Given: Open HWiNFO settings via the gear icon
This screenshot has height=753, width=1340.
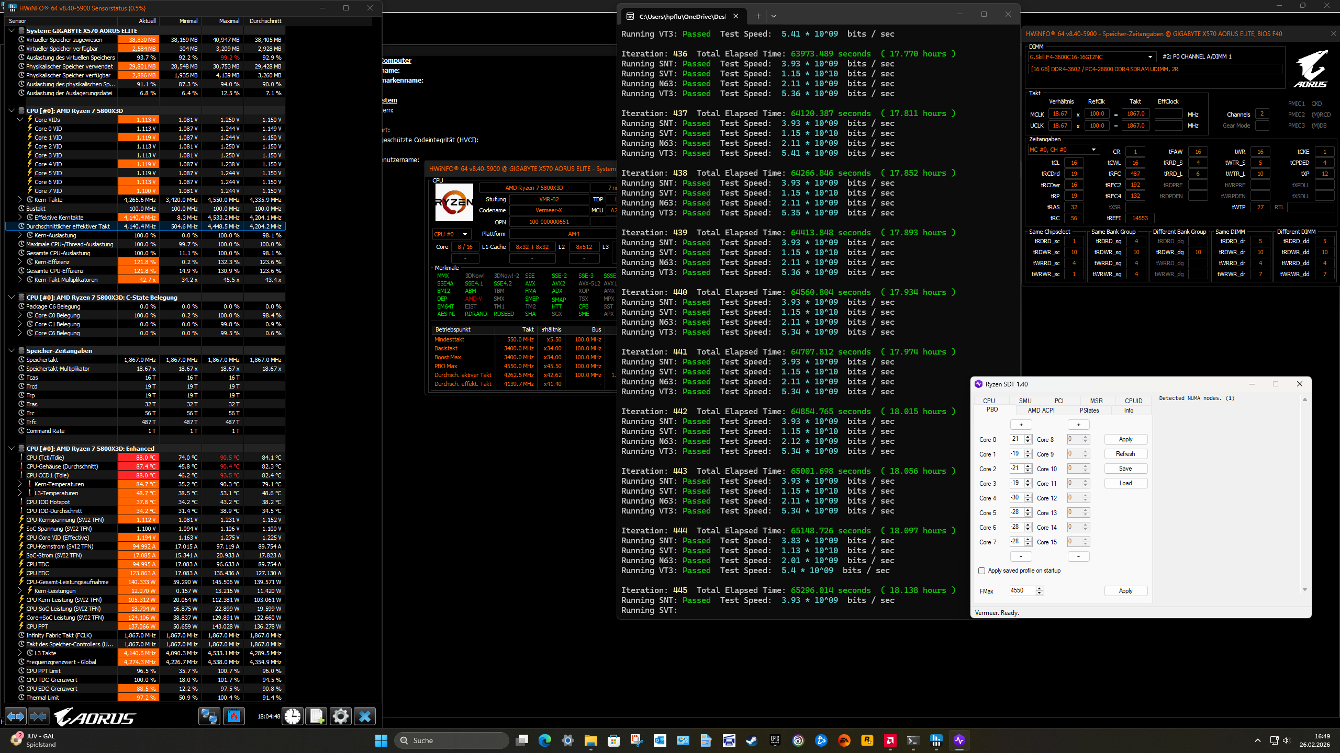Looking at the screenshot, I should click(x=341, y=716).
